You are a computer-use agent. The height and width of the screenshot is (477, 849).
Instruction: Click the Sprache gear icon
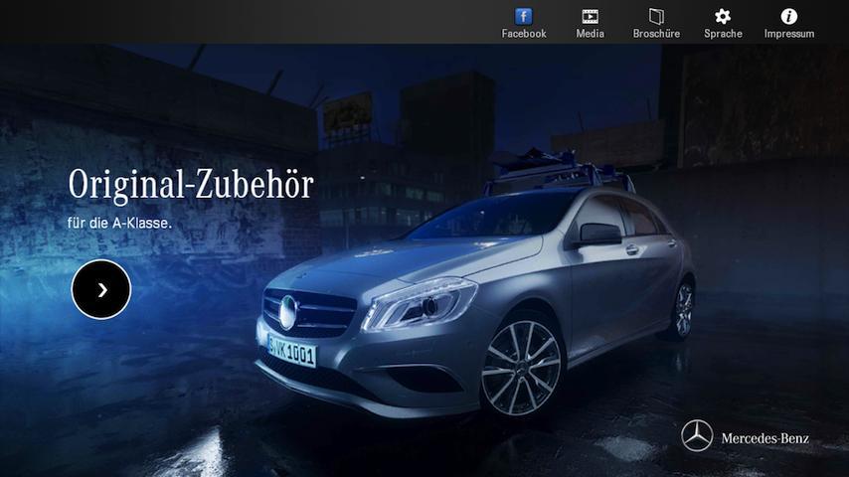pos(723,16)
